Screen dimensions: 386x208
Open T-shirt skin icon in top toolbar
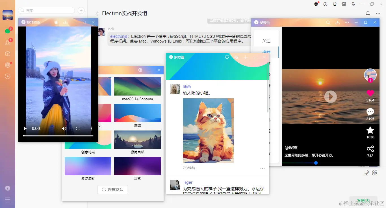point(335,4)
